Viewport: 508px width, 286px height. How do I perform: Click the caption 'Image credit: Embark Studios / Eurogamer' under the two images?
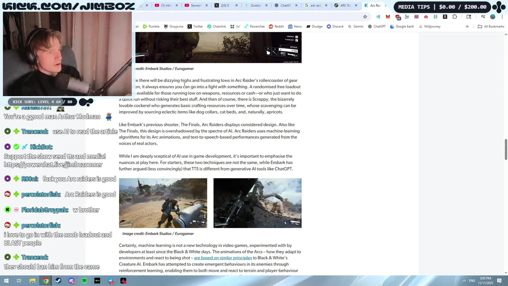[158, 234]
